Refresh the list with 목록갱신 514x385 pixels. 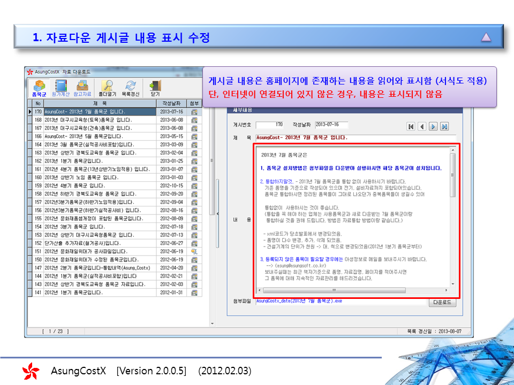click(131, 88)
